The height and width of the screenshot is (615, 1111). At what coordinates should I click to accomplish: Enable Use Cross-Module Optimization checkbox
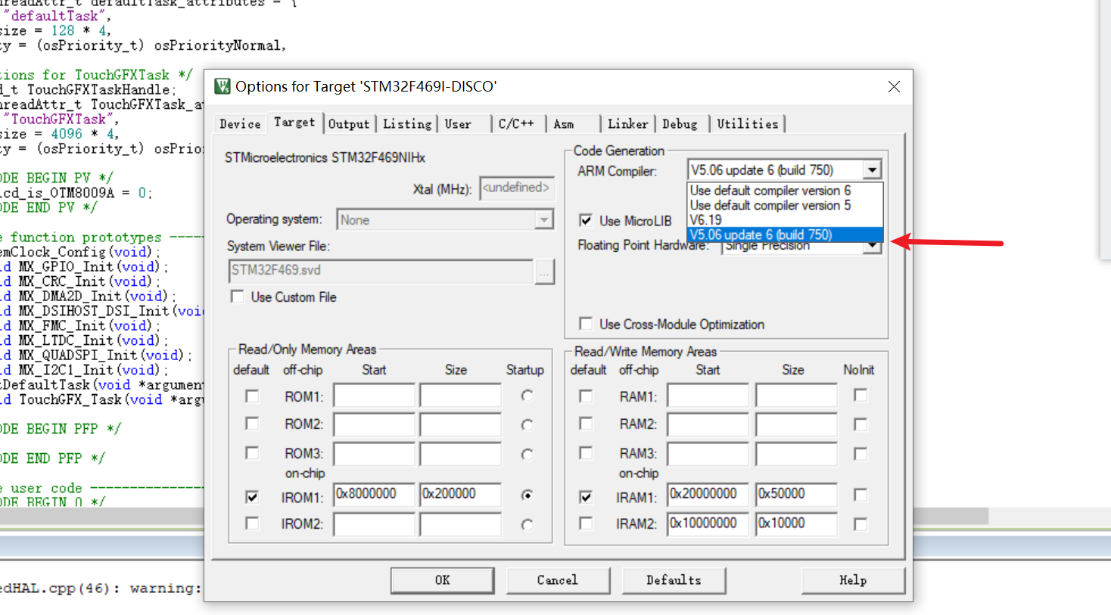[586, 324]
